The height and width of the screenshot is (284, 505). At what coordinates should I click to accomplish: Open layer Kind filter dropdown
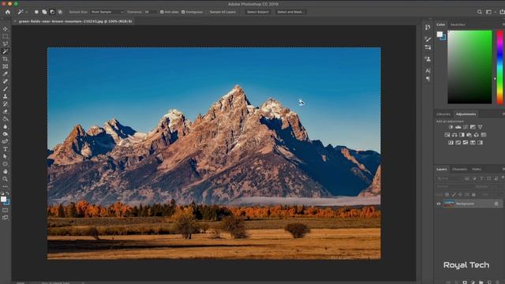point(449,178)
